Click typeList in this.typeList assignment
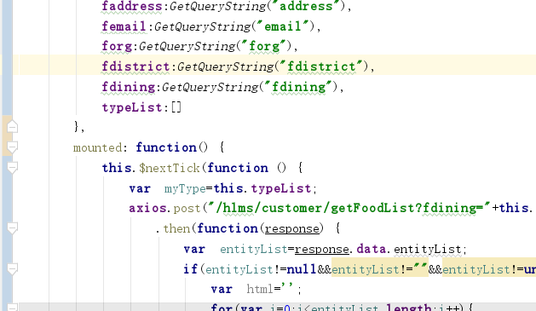 [281, 188]
